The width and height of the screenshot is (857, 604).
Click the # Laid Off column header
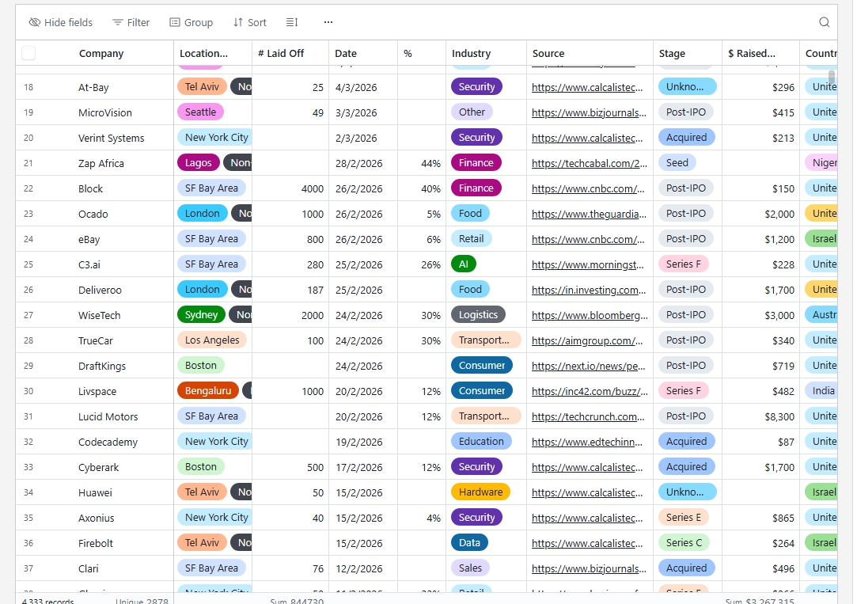coord(290,54)
